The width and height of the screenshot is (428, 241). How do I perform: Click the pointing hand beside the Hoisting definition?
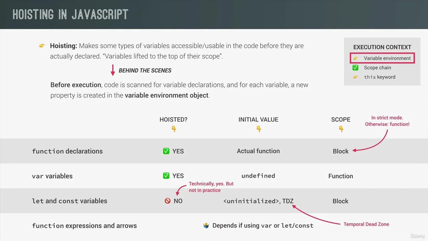pos(42,46)
